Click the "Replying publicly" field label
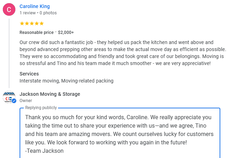The image size is (228, 158). tap(41, 108)
